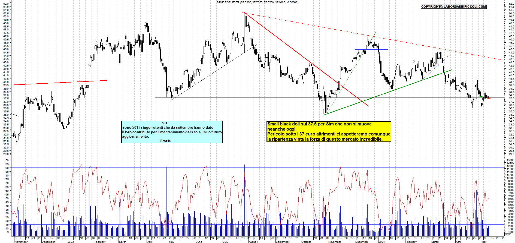Click 'Pericolo sotto i 37 euro' line
Image resolution: width=515 pixels, height=243 pixels.
click(x=329, y=134)
